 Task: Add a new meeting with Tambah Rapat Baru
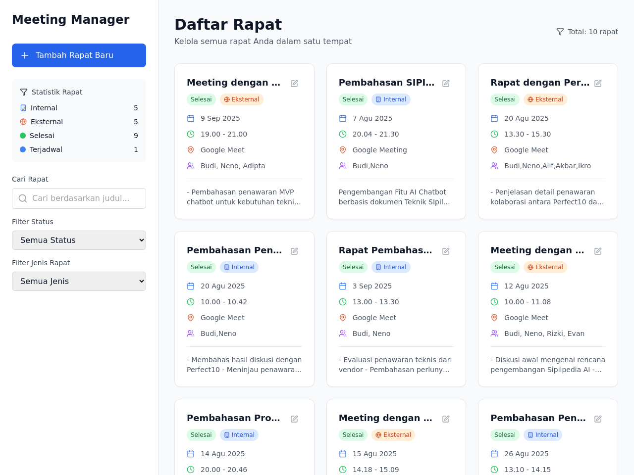(x=79, y=55)
